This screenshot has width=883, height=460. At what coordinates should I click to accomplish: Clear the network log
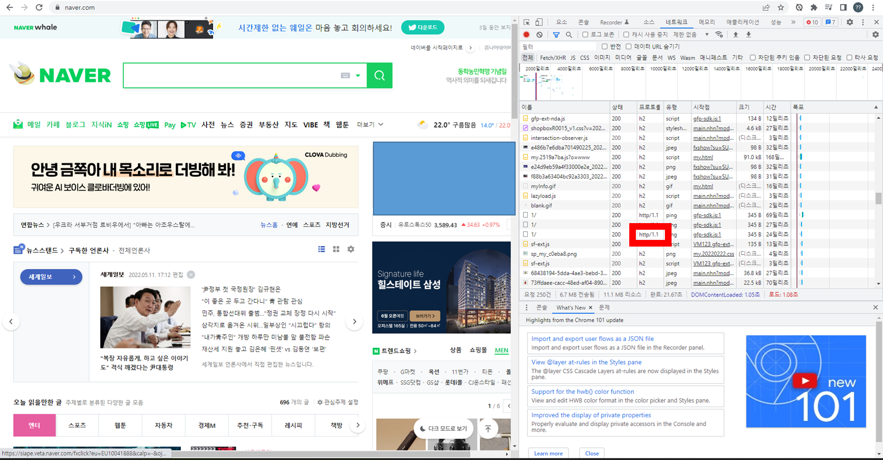point(539,35)
